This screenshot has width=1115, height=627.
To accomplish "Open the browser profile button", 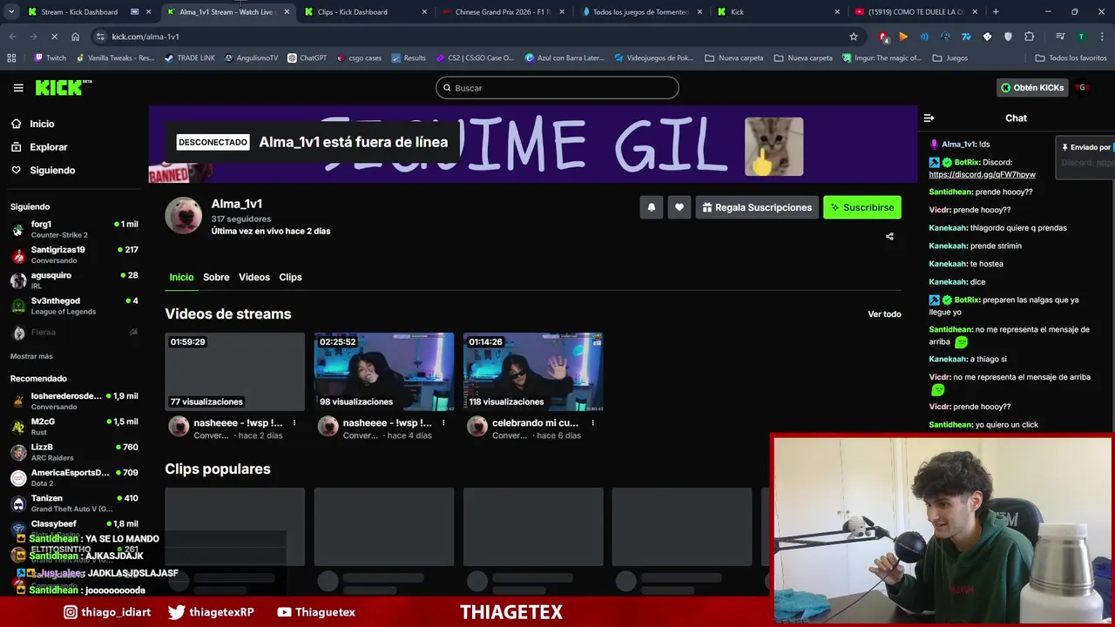I will point(1081,37).
